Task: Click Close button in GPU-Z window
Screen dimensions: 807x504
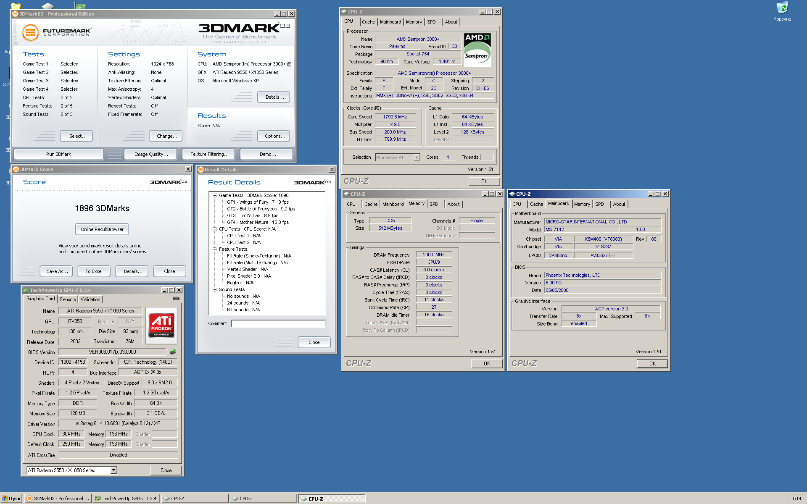Action: (x=166, y=470)
